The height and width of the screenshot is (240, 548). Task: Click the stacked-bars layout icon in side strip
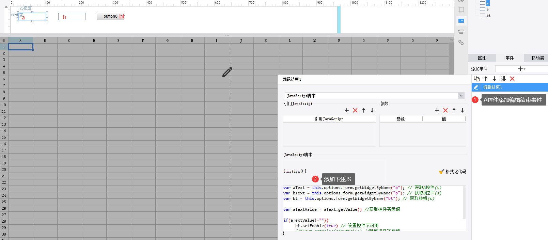(x=461, y=32)
